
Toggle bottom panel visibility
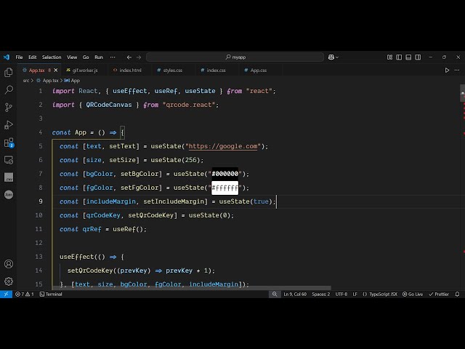408,57
